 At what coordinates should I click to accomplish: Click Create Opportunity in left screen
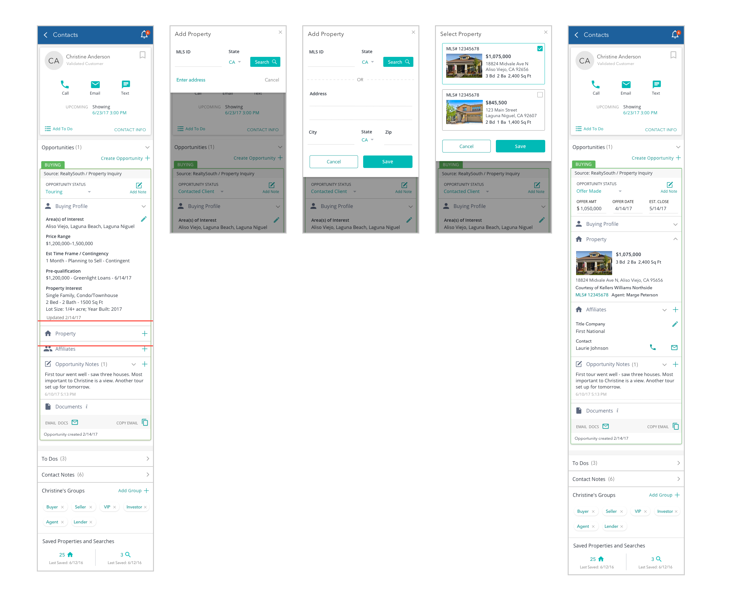coord(125,158)
